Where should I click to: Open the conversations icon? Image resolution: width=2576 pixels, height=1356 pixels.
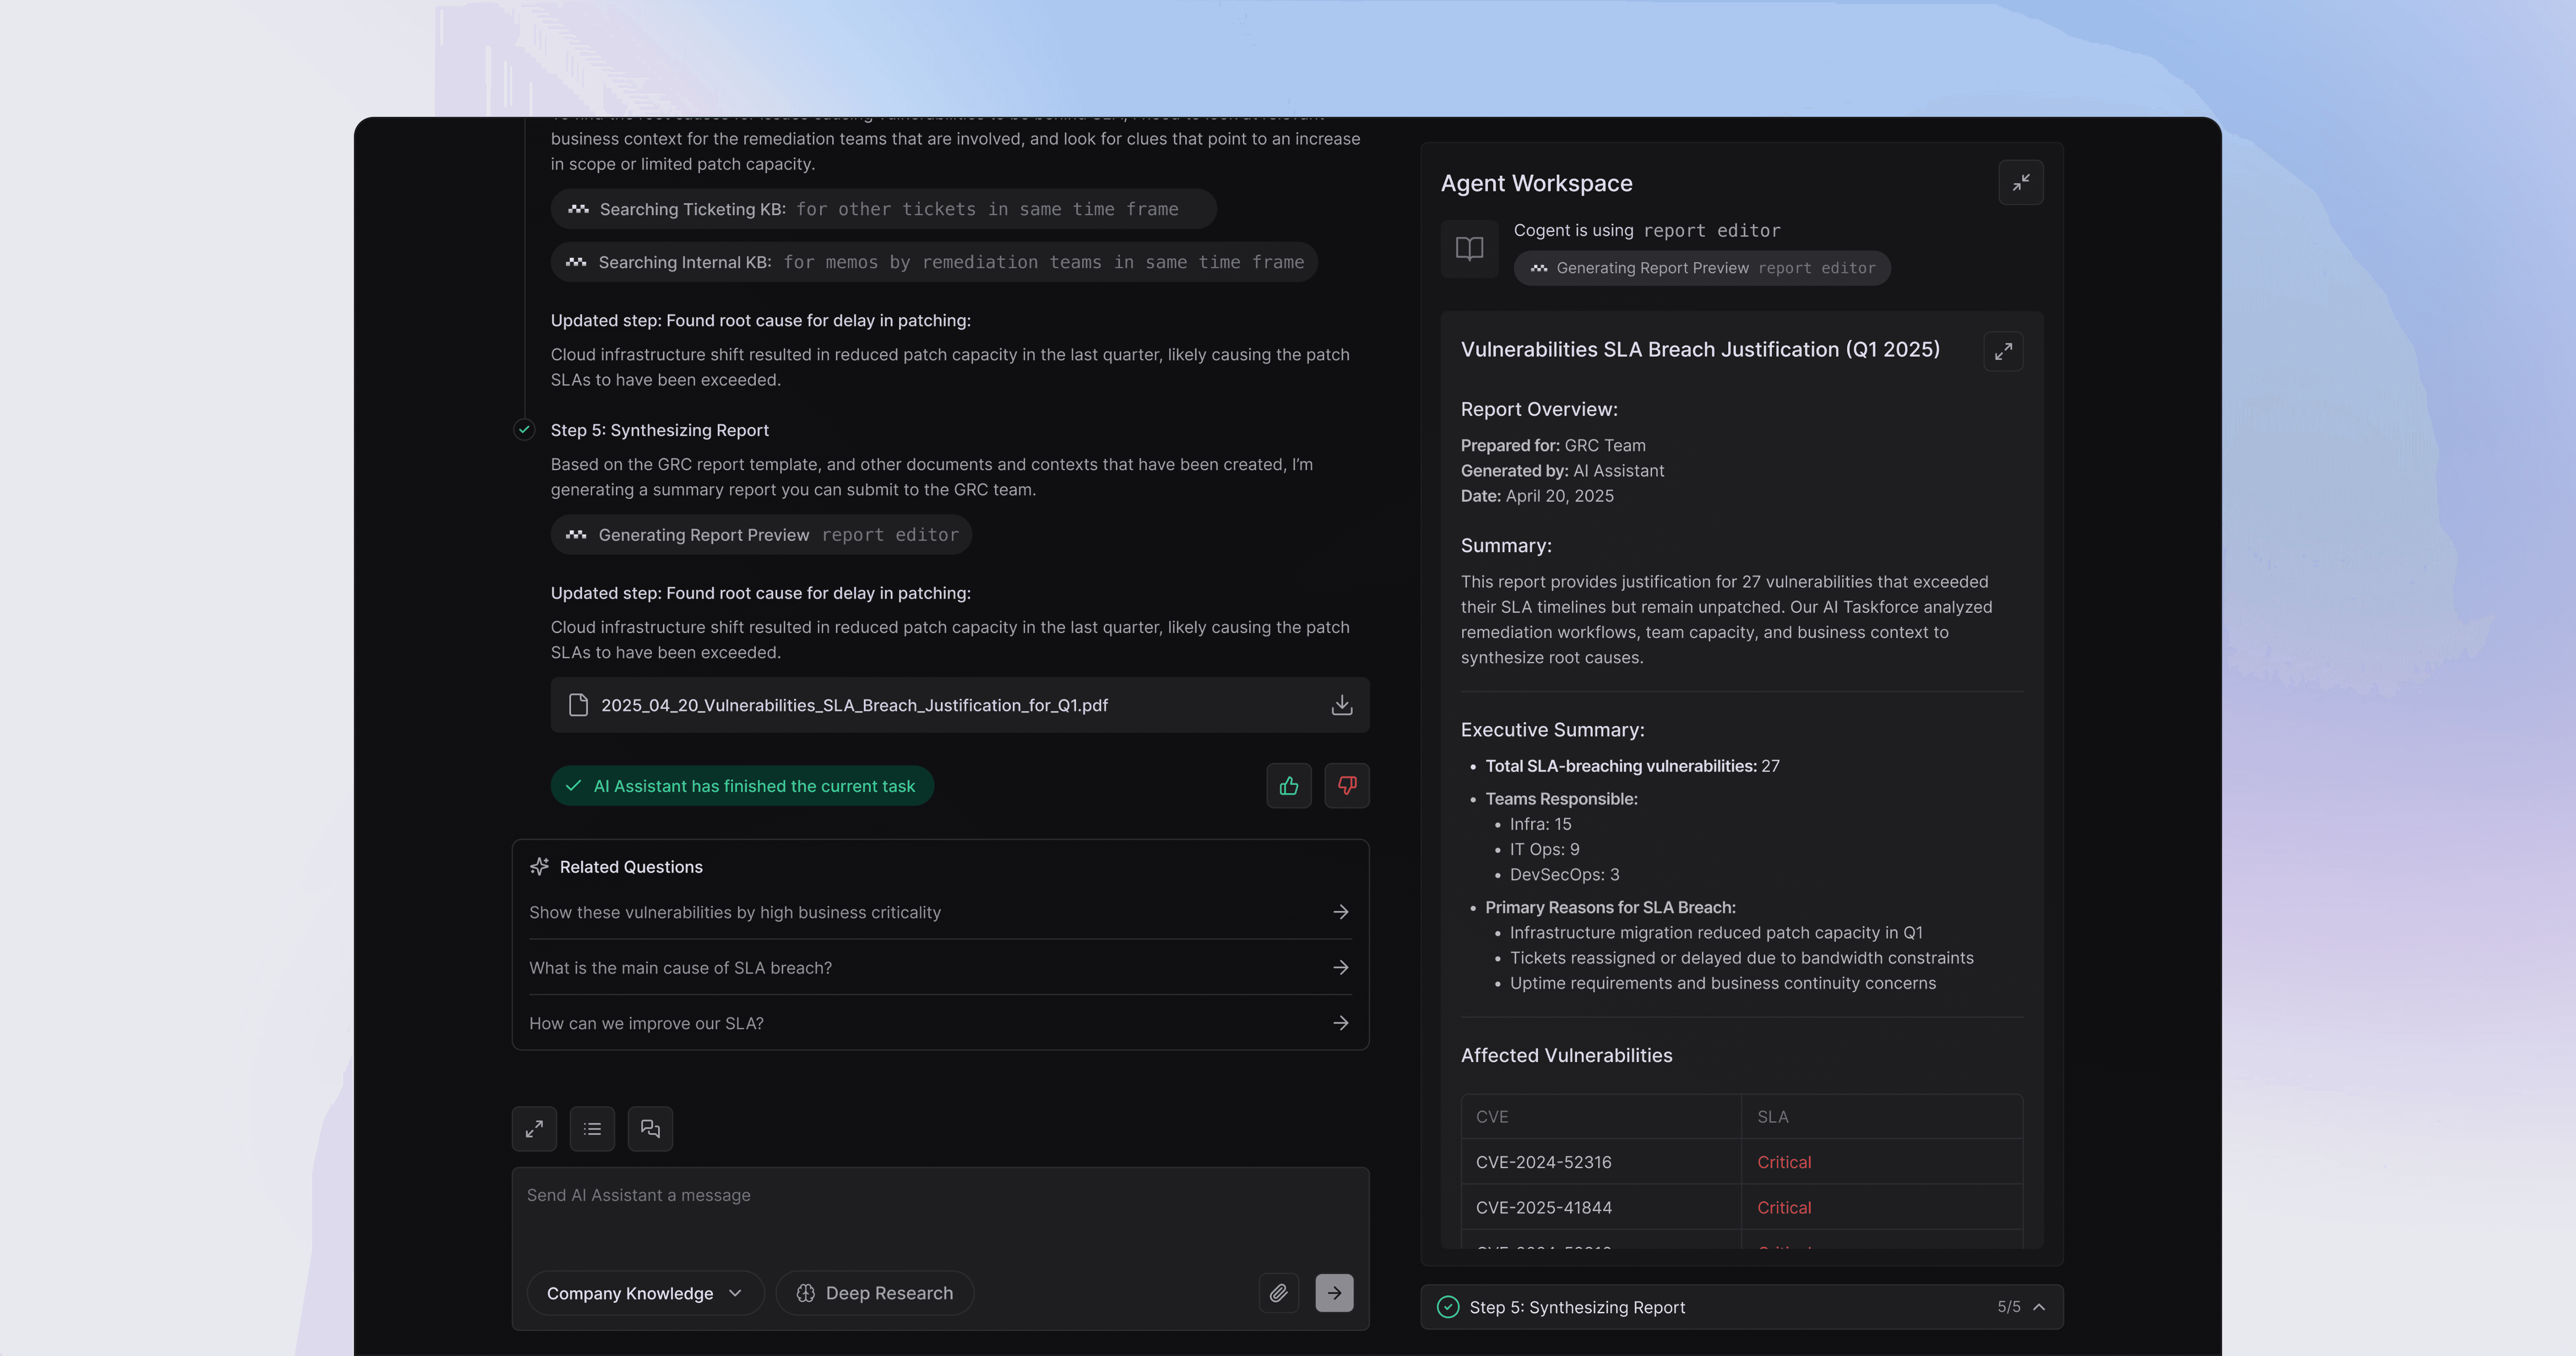pos(650,1129)
